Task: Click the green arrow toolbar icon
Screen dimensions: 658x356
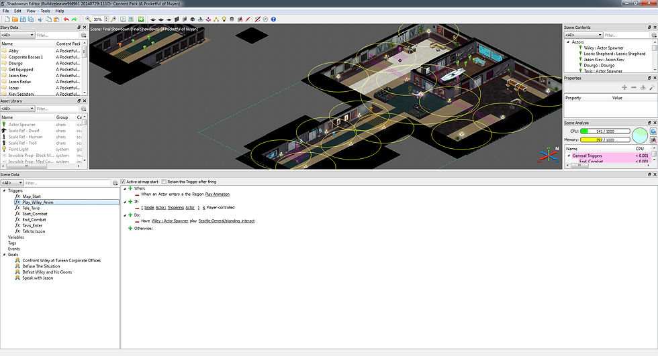Action: (x=141, y=19)
